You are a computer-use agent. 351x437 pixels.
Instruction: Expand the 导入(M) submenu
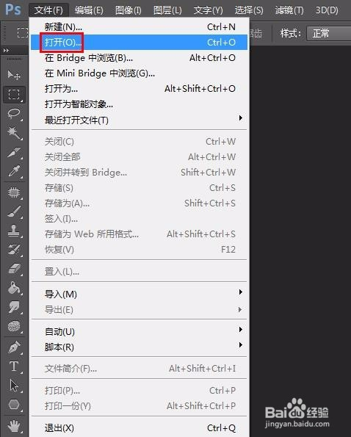click(x=139, y=294)
